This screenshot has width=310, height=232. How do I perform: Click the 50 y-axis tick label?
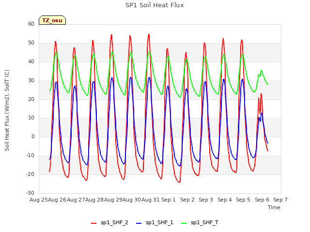[31, 43]
